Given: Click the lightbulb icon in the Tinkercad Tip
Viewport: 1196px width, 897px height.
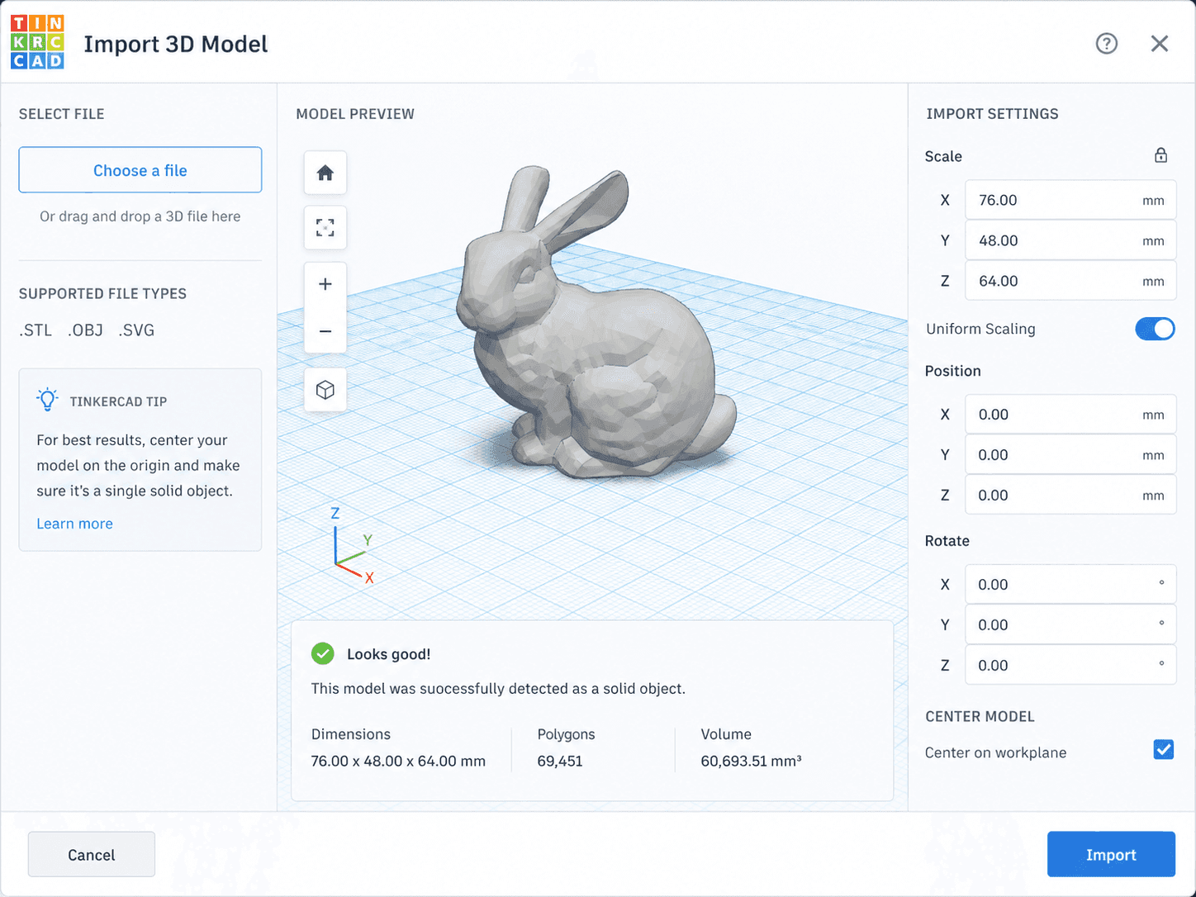Looking at the screenshot, I should tap(47, 399).
